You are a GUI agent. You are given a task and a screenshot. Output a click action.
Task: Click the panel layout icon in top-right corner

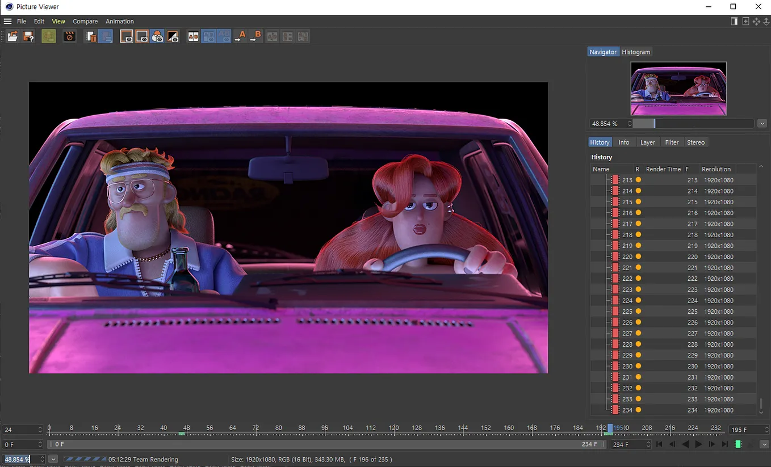click(x=733, y=20)
